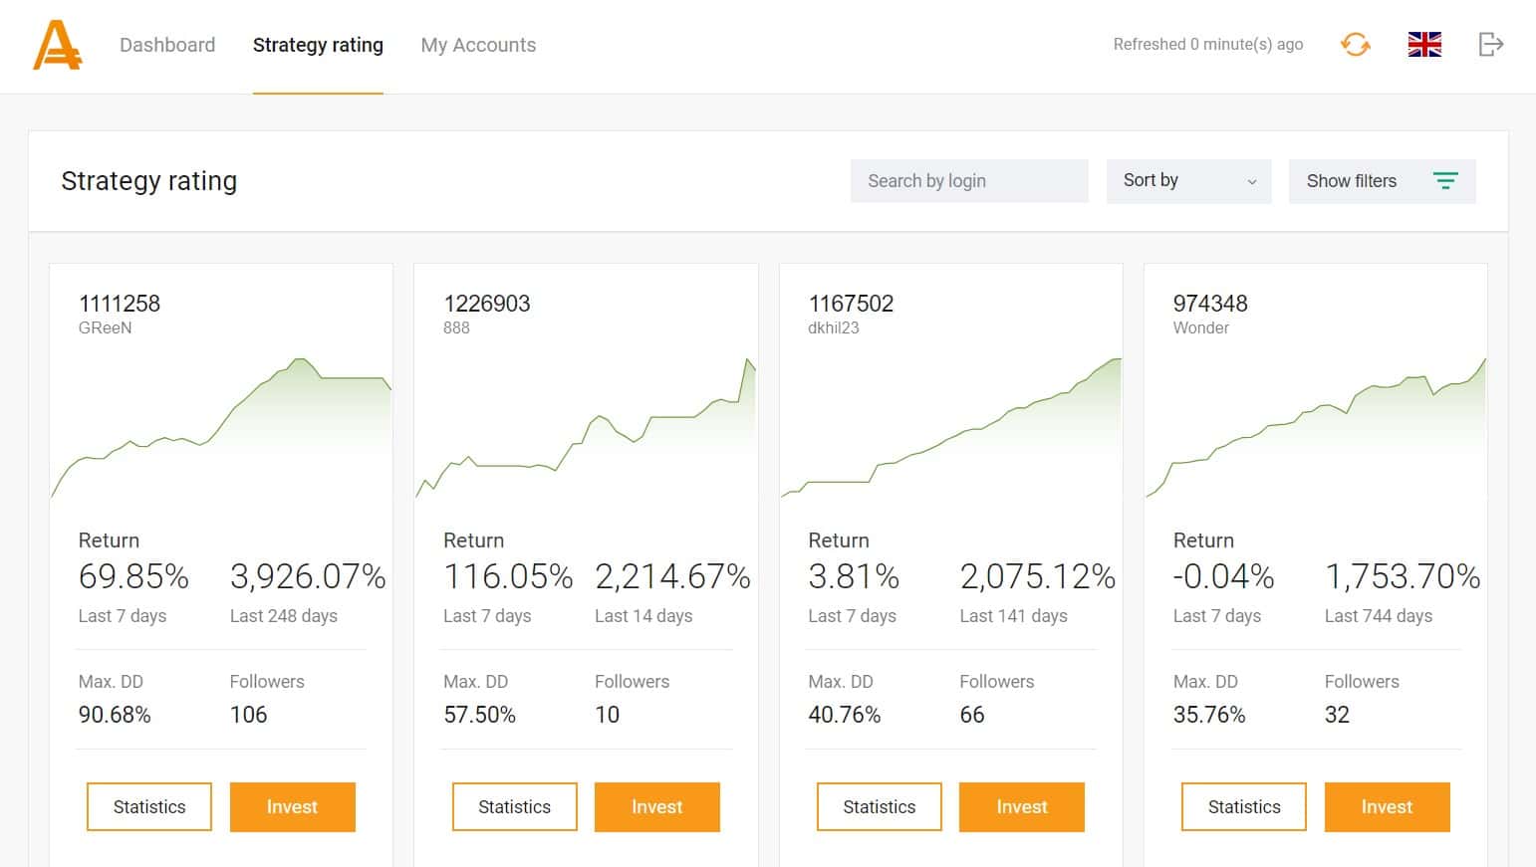Invest in strategy 1111258 GReeN
The width and height of the screenshot is (1536, 867).
pos(292,806)
